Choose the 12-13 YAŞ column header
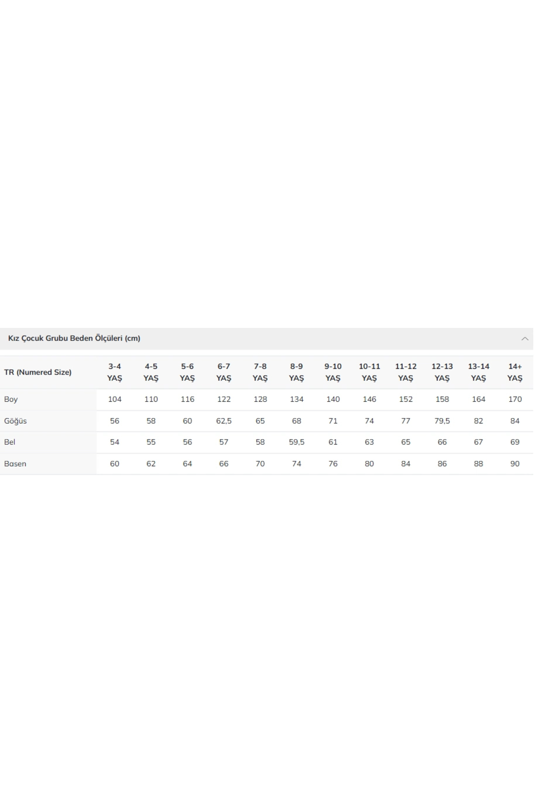The width and height of the screenshot is (535, 803). [442, 372]
